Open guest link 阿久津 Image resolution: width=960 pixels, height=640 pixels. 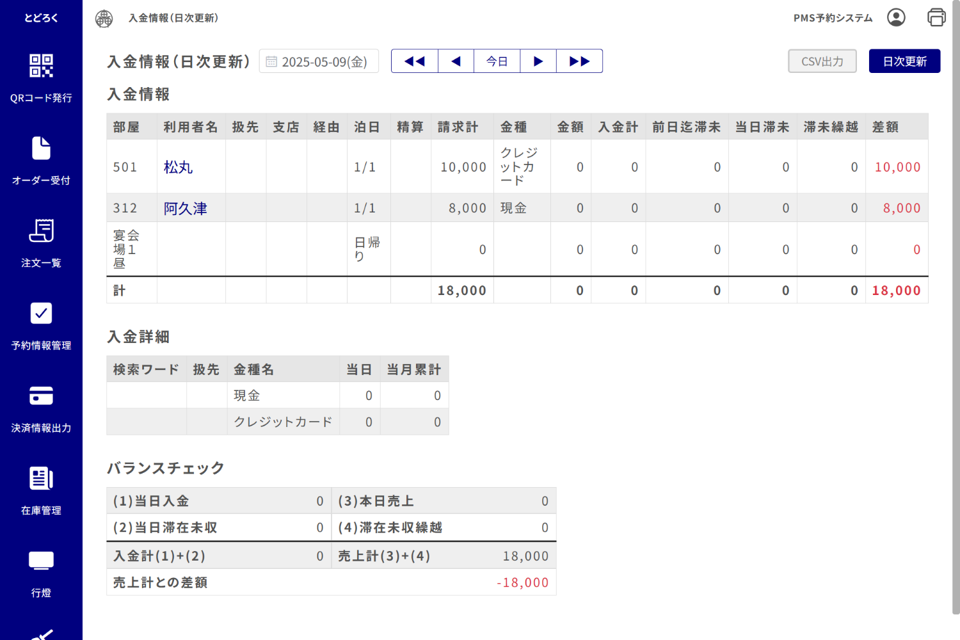click(186, 209)
